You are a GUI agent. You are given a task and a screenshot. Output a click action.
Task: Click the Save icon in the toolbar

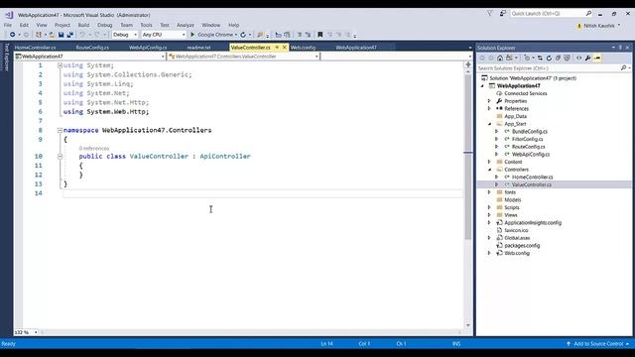pyautogui.click(x=61, y=35)
